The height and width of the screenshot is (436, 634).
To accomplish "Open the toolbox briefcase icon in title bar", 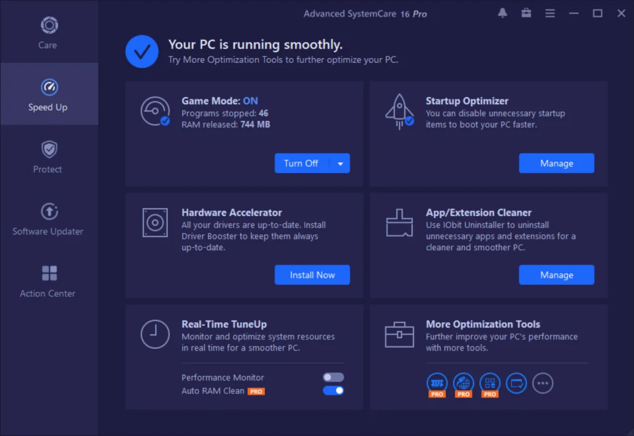I will pos(526,13).
